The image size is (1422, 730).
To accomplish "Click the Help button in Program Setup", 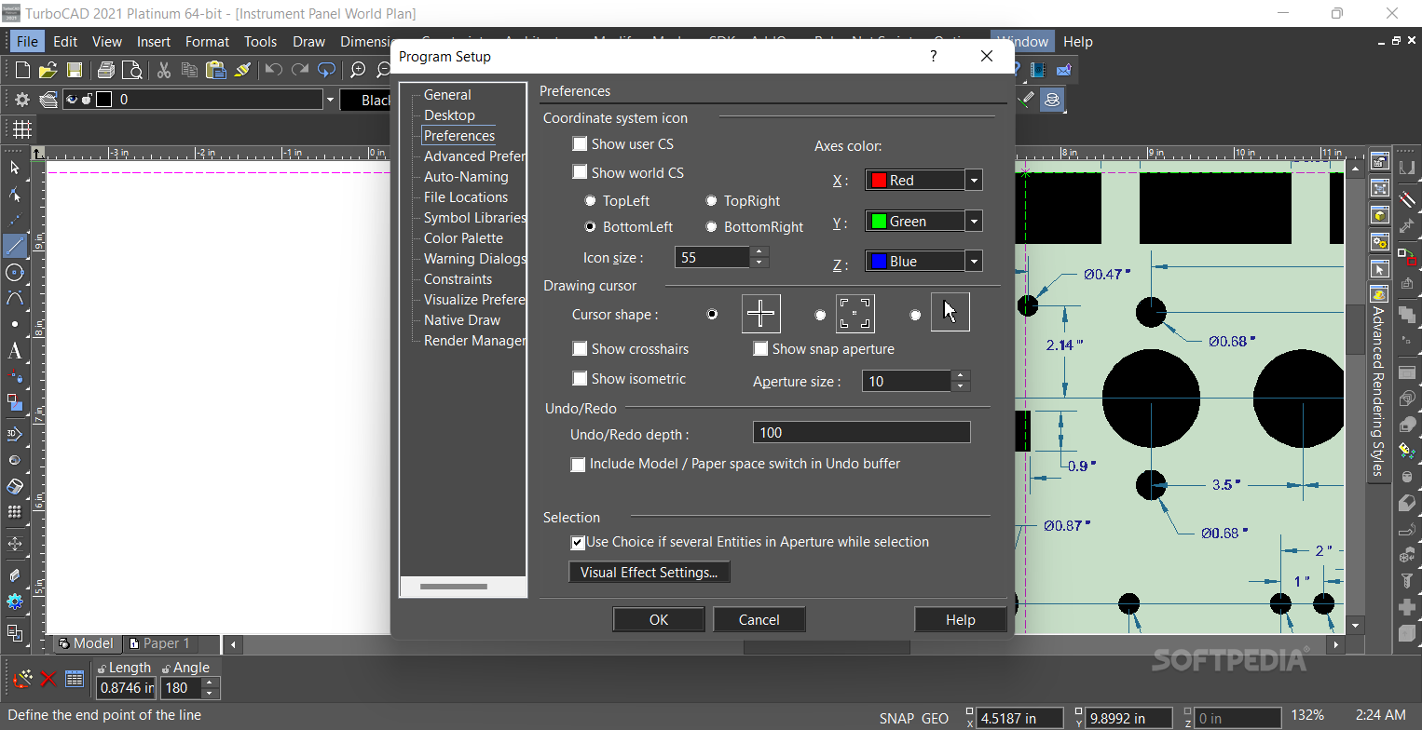I will 961,620.
